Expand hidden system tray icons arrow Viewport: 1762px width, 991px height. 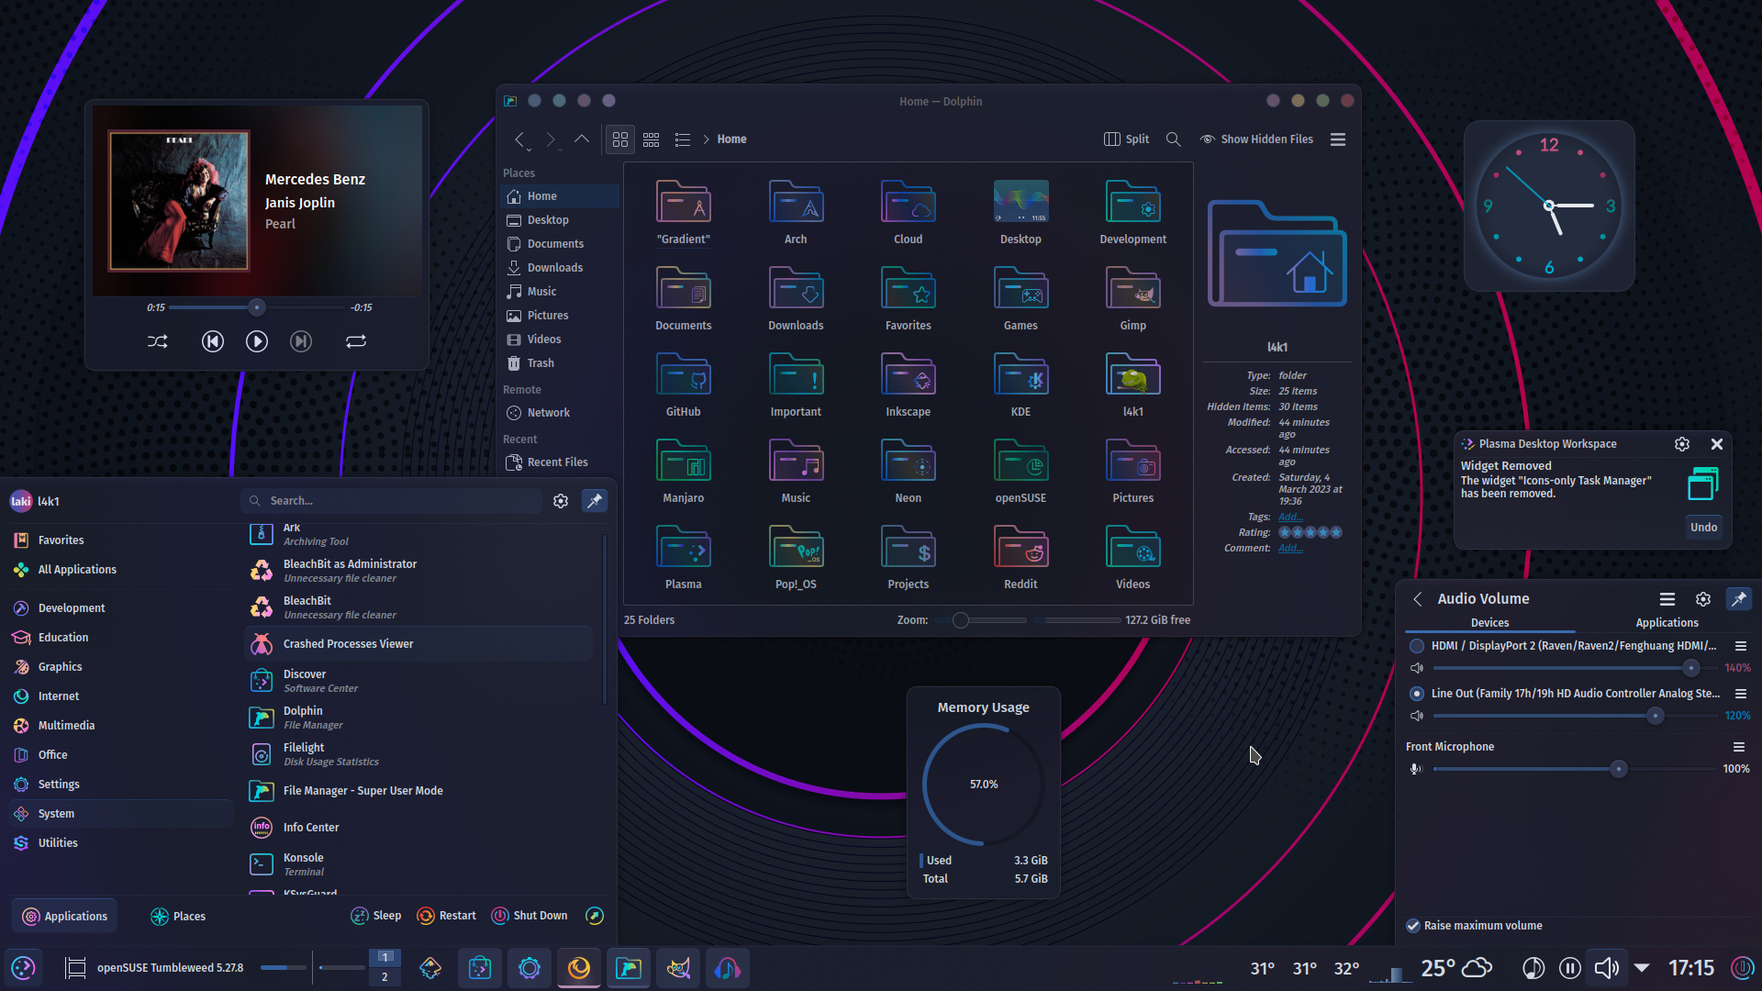(1643, 968)
